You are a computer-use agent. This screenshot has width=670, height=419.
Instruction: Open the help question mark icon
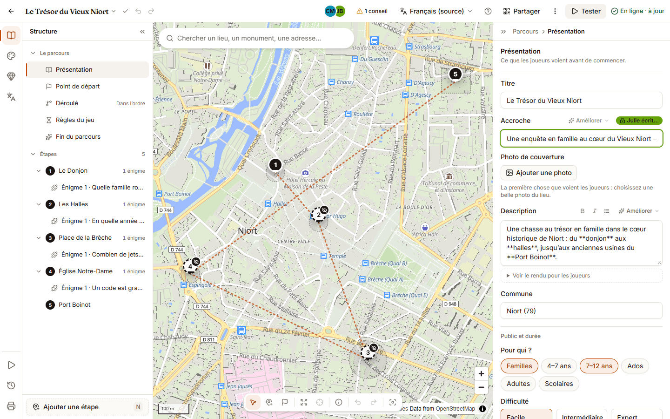[488, 11]
